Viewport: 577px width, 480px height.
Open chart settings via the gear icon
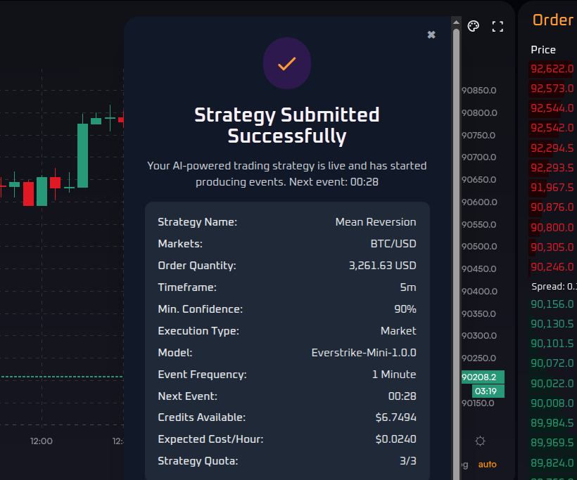[x=480, y=441]
